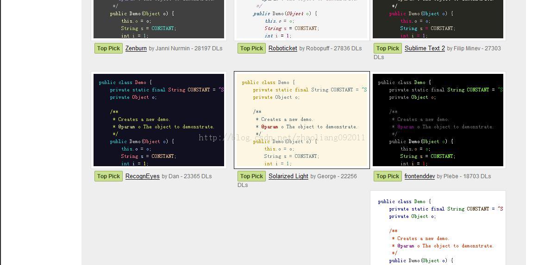Click the text "by Plebe - 18703 DLs"
The height and width of the screenshot is (265, 557).
tap(464, 176)
